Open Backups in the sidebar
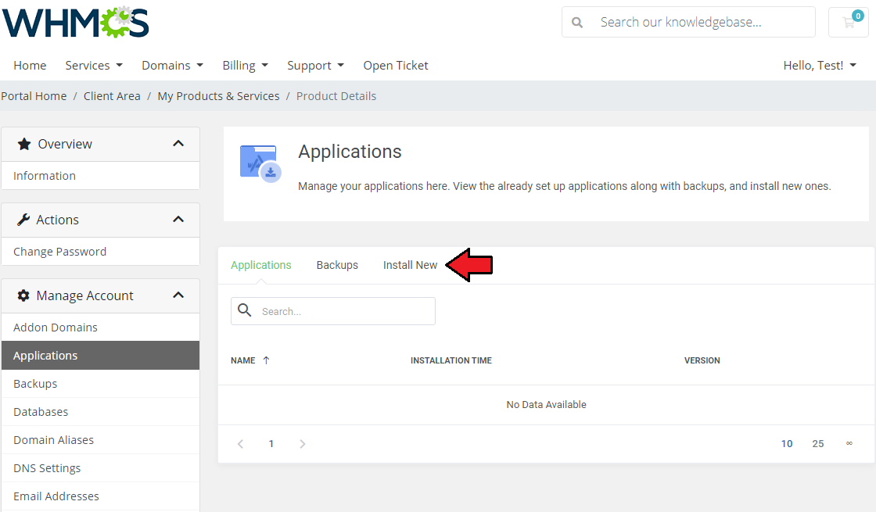Viewport: 876px width, 512px height. [101, 384]
